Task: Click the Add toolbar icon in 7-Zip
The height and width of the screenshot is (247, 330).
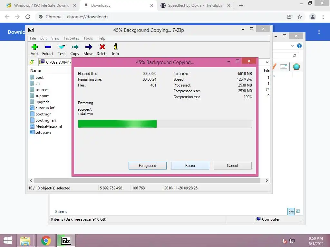Action: coord(34,50)
